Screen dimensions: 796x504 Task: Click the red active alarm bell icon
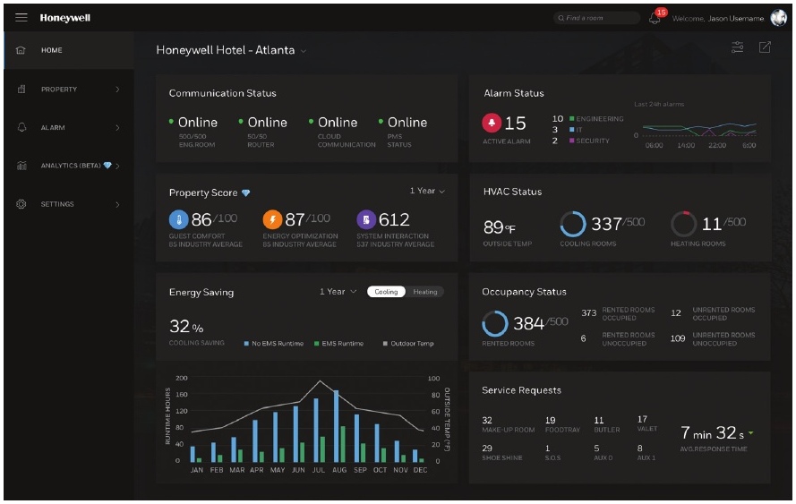[x=492, y=123]
